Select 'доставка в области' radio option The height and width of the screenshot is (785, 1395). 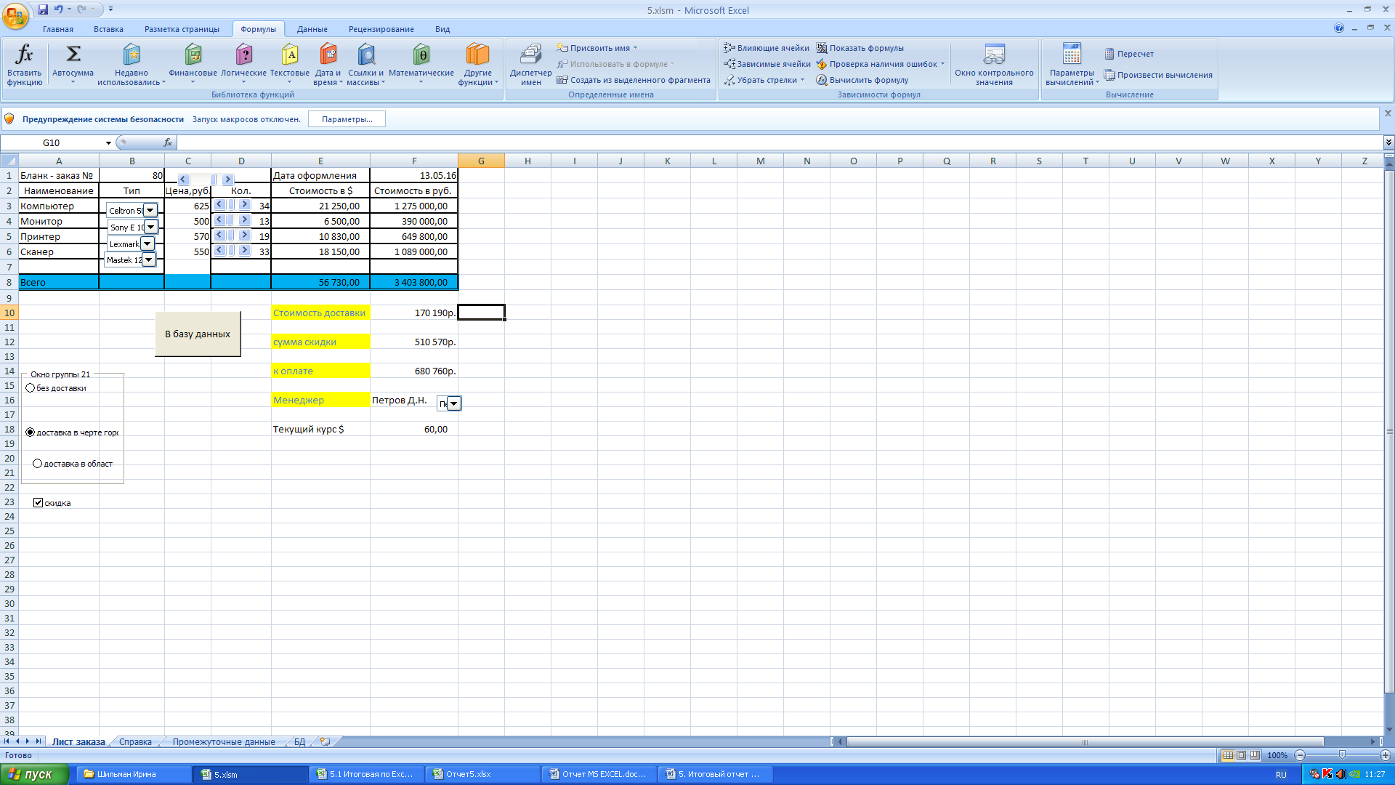[x=38, y=464]
